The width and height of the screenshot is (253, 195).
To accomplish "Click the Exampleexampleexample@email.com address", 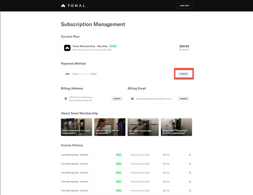I will [154, 99].
